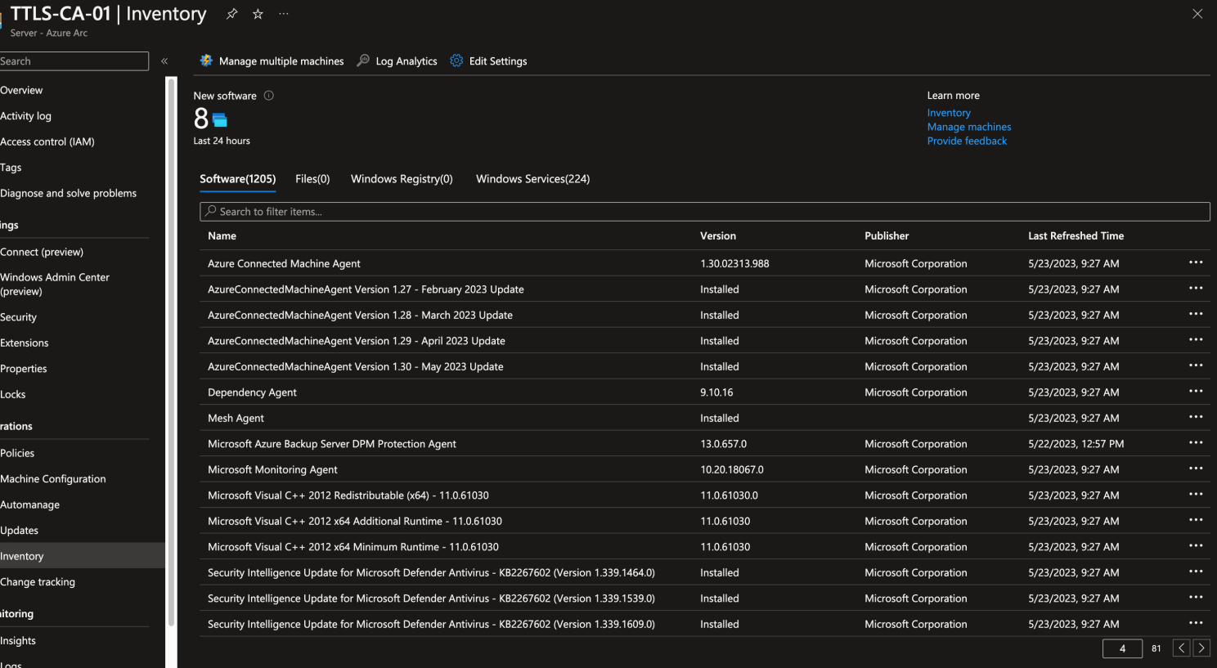Open Overview in the sidebar

point(22,90)
